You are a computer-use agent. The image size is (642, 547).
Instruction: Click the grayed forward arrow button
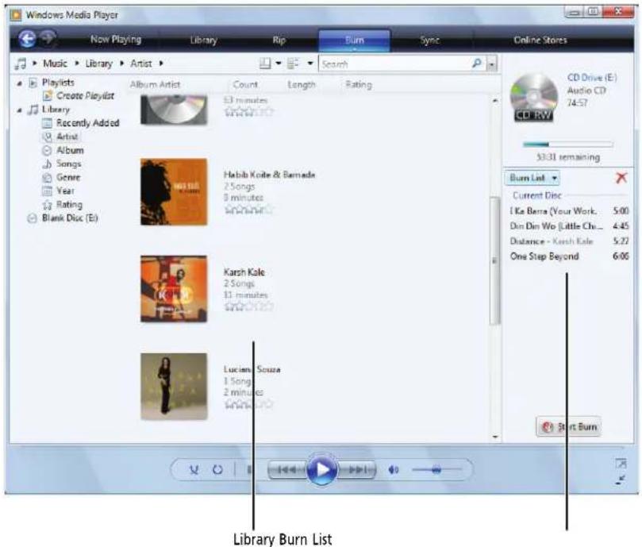tap(48, 39)
